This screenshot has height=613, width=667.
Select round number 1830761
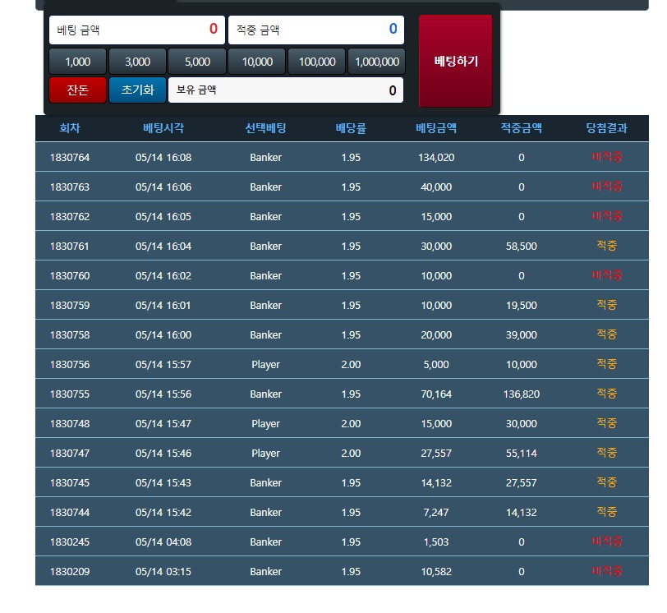click(70, 247)
